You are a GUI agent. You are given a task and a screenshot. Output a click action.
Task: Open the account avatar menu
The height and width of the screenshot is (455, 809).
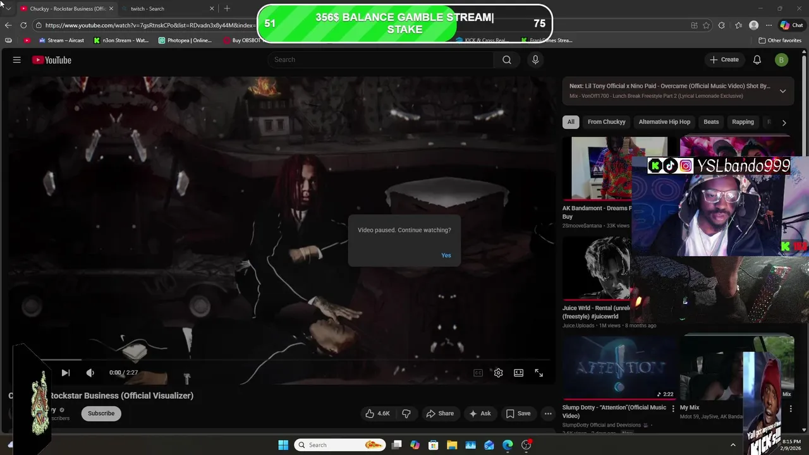(x=781, y=59)
